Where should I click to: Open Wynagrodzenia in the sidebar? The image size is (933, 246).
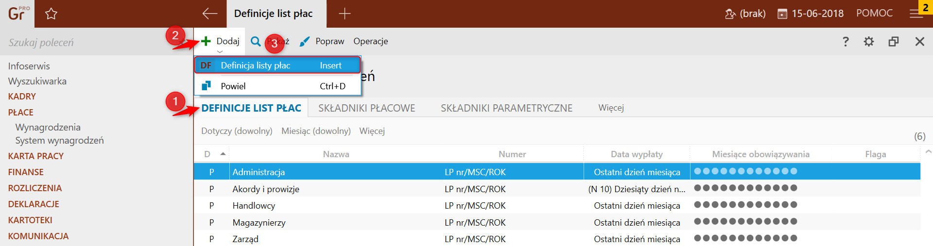[x=48, y=127]
